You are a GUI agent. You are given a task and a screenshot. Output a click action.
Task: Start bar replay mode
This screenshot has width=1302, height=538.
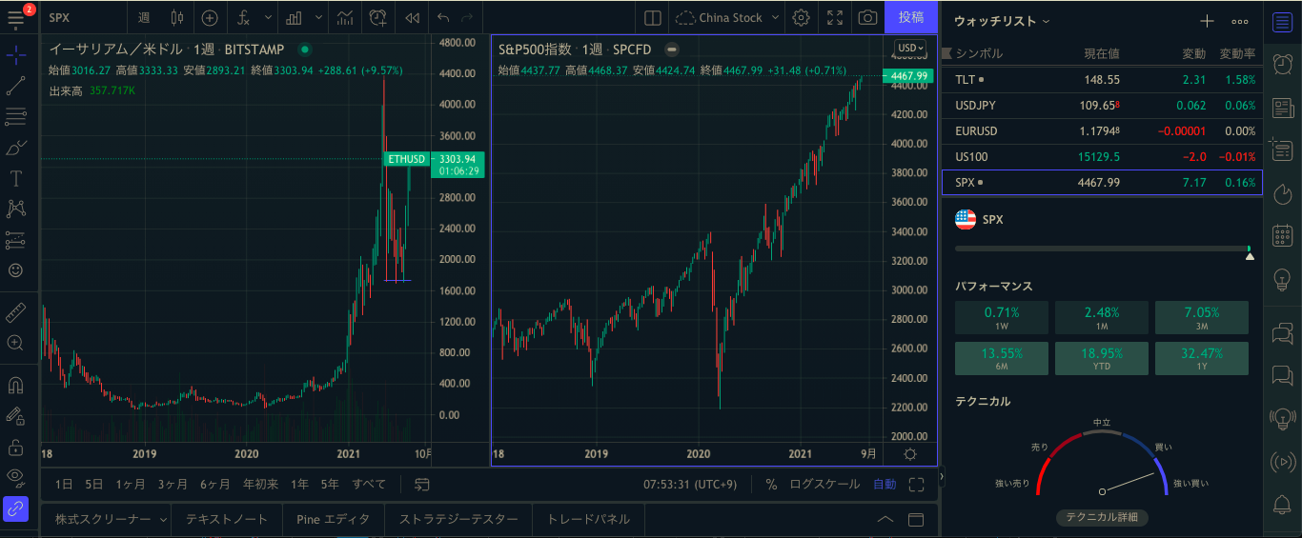(412, 17)
